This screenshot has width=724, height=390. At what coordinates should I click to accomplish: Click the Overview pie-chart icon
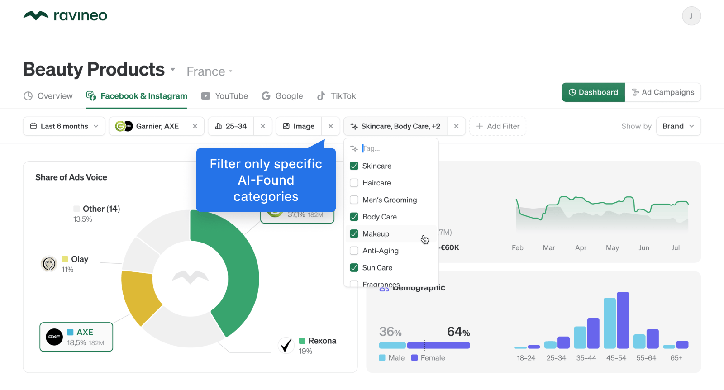28,96
